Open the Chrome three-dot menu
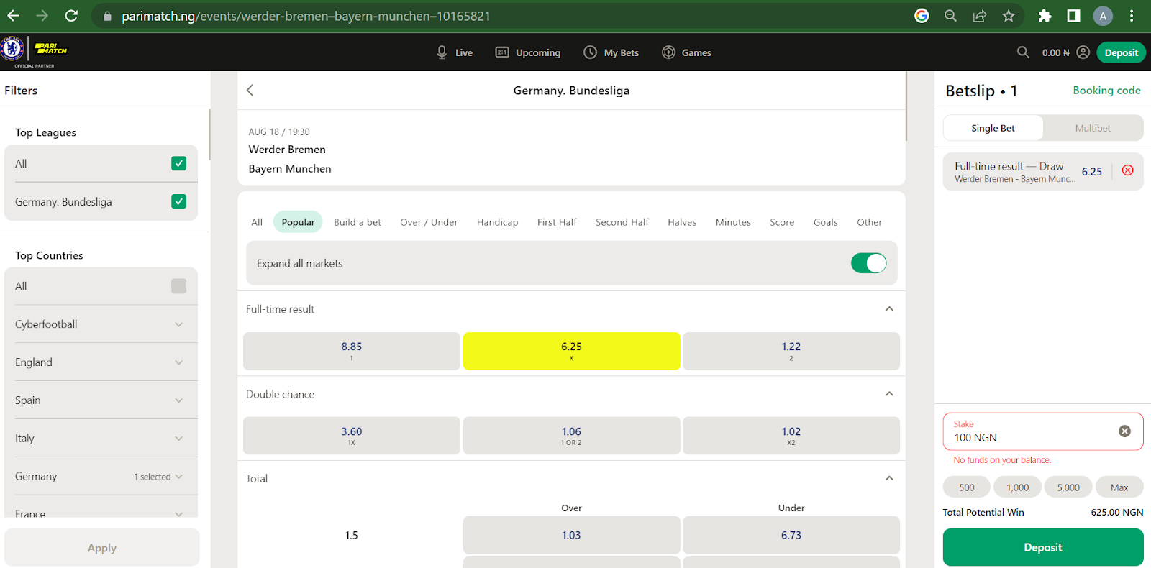Screen dimensions: 1151x568 pos(1132,16)
